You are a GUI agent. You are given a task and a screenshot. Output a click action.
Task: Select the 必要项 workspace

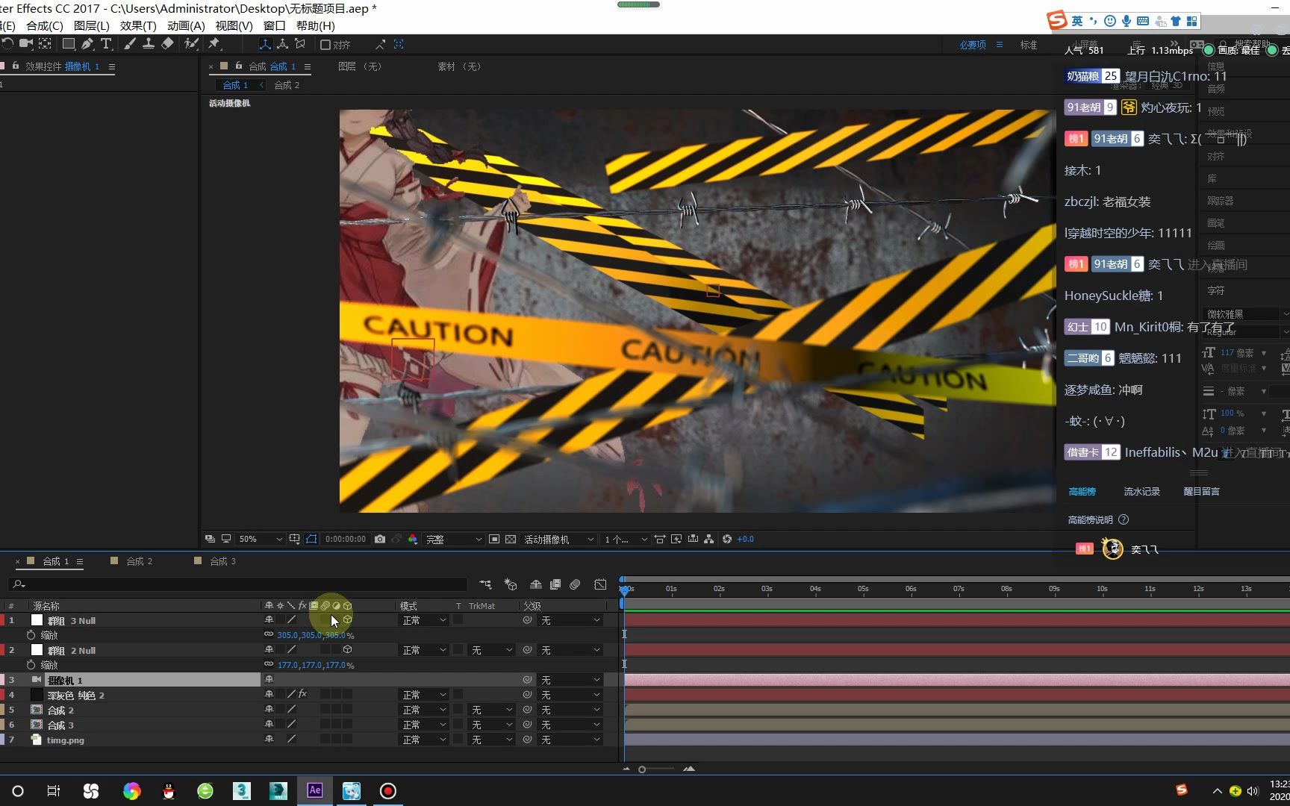click(x=973, y=45)
